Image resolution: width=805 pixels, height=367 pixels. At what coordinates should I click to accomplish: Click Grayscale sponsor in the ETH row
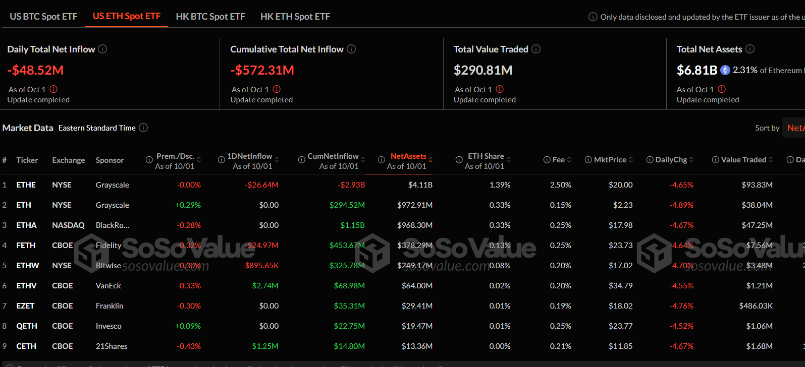tap(113, 205)
